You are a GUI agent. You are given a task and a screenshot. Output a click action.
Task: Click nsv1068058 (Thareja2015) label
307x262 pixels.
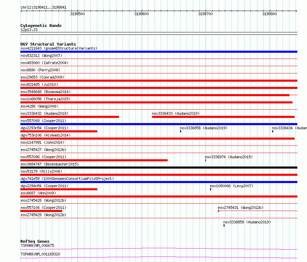click(46, 99)
